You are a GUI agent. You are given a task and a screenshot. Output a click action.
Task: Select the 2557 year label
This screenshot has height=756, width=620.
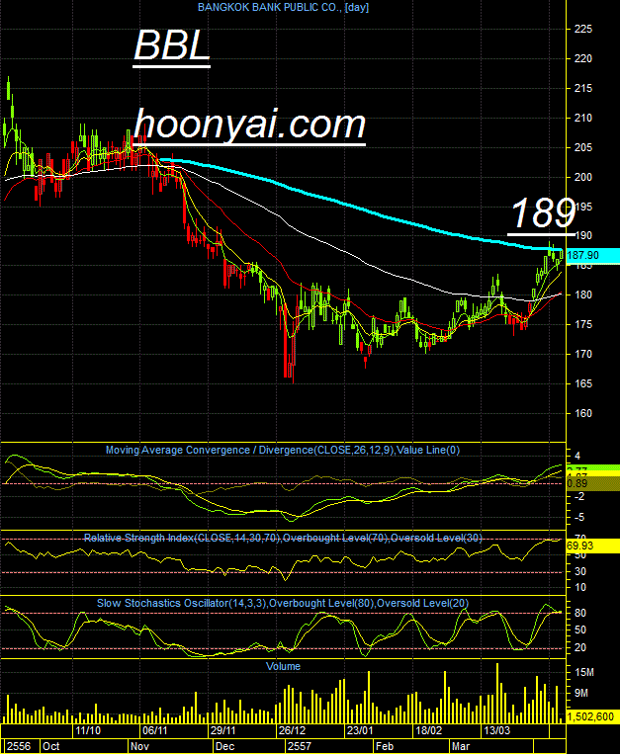(300, 746)
